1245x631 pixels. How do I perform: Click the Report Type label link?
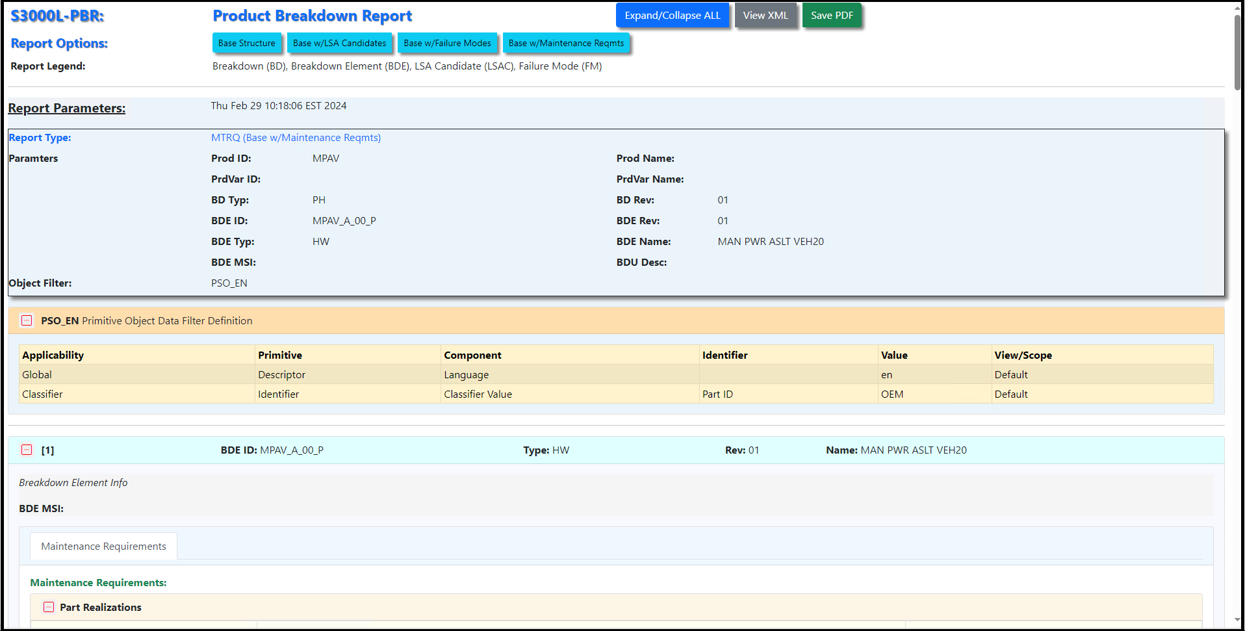[x=40, y=138]
